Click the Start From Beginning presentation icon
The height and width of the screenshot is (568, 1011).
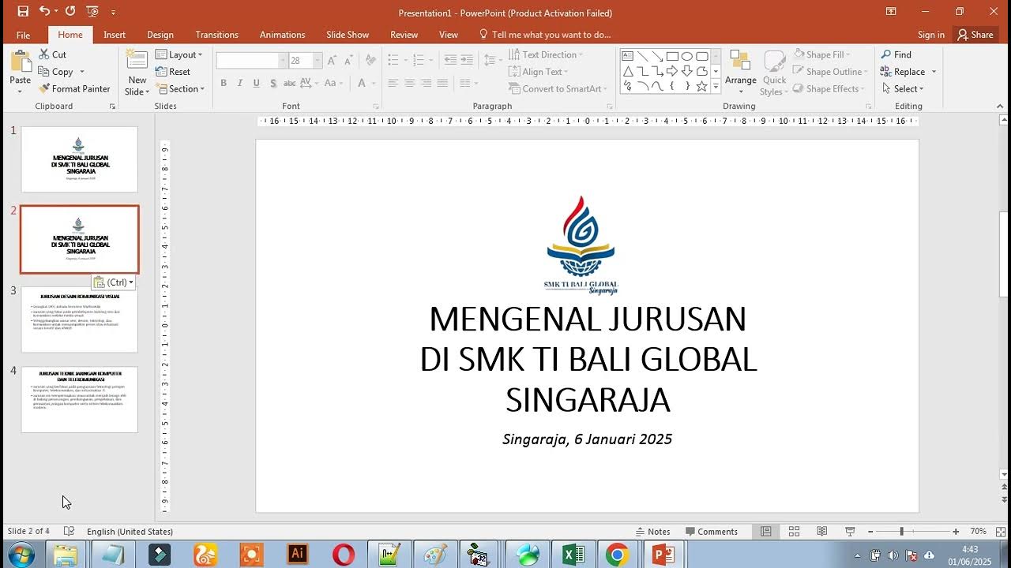[92, 12]
